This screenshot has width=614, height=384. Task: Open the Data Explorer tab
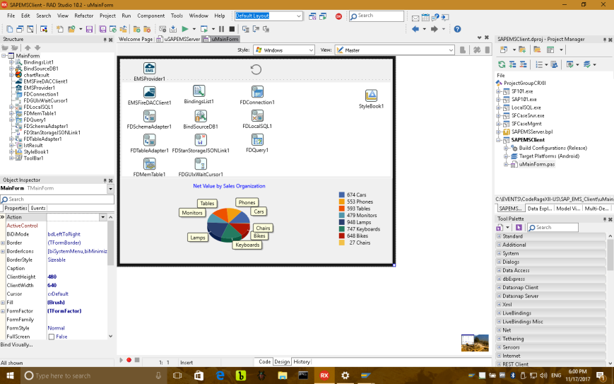click(539, 209)
